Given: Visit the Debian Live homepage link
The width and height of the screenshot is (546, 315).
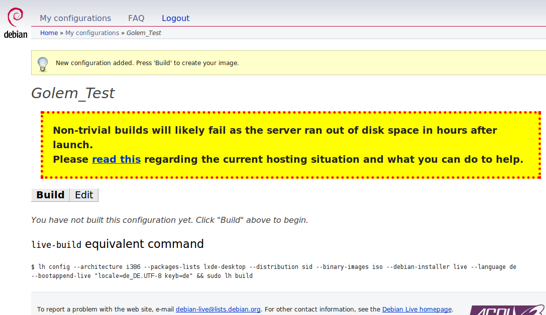Looking at the screenshot, I should coord(417,309).
